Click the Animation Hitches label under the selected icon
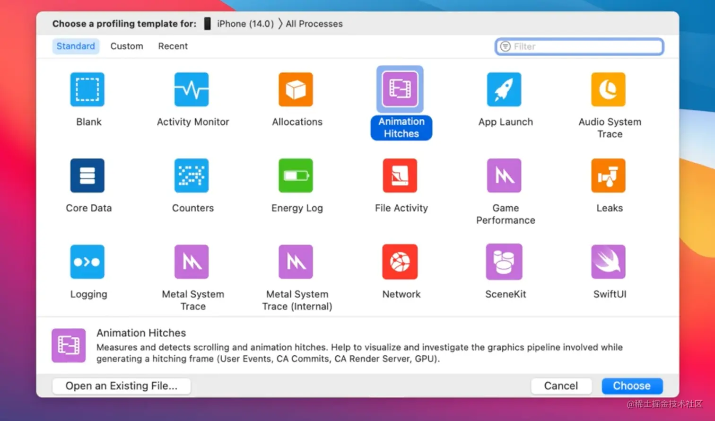Screen dimensions: 715x421 pos(401,128)
